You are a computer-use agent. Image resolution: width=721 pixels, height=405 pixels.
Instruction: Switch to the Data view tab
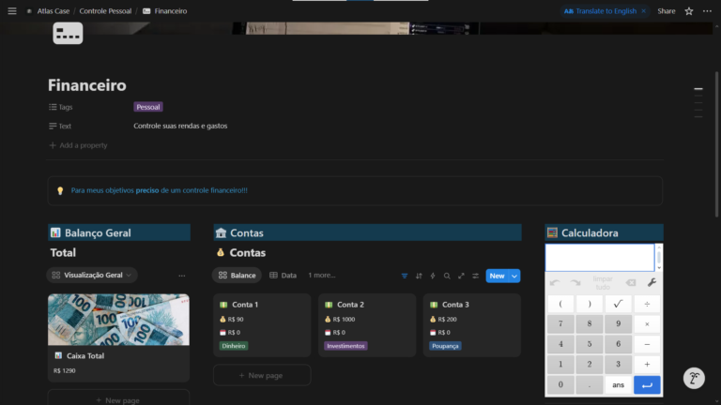pos(283,276)
